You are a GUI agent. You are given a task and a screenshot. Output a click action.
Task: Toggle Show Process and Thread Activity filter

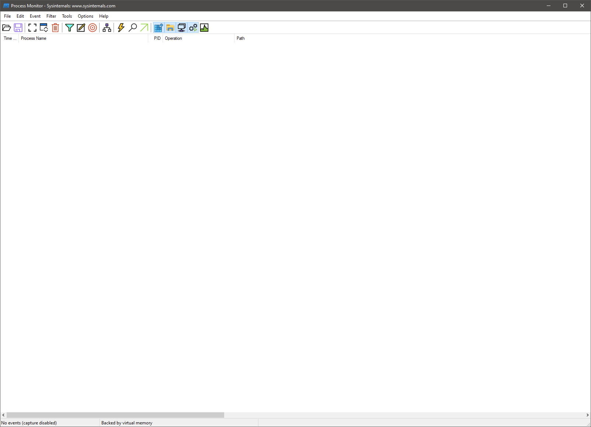[x=193, y=28]
